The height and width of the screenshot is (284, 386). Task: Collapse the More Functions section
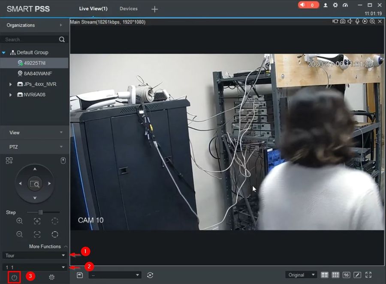[66, 246]
